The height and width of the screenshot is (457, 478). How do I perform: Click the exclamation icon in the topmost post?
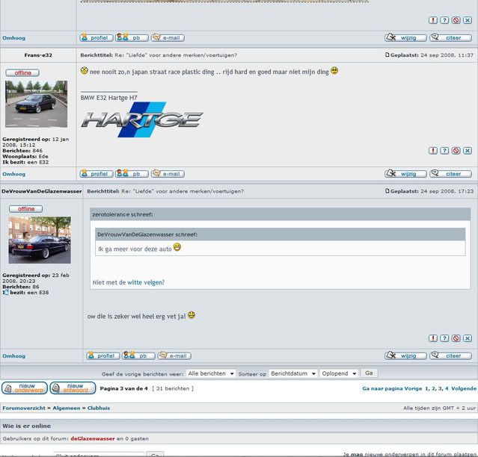[x=433, y=20]
